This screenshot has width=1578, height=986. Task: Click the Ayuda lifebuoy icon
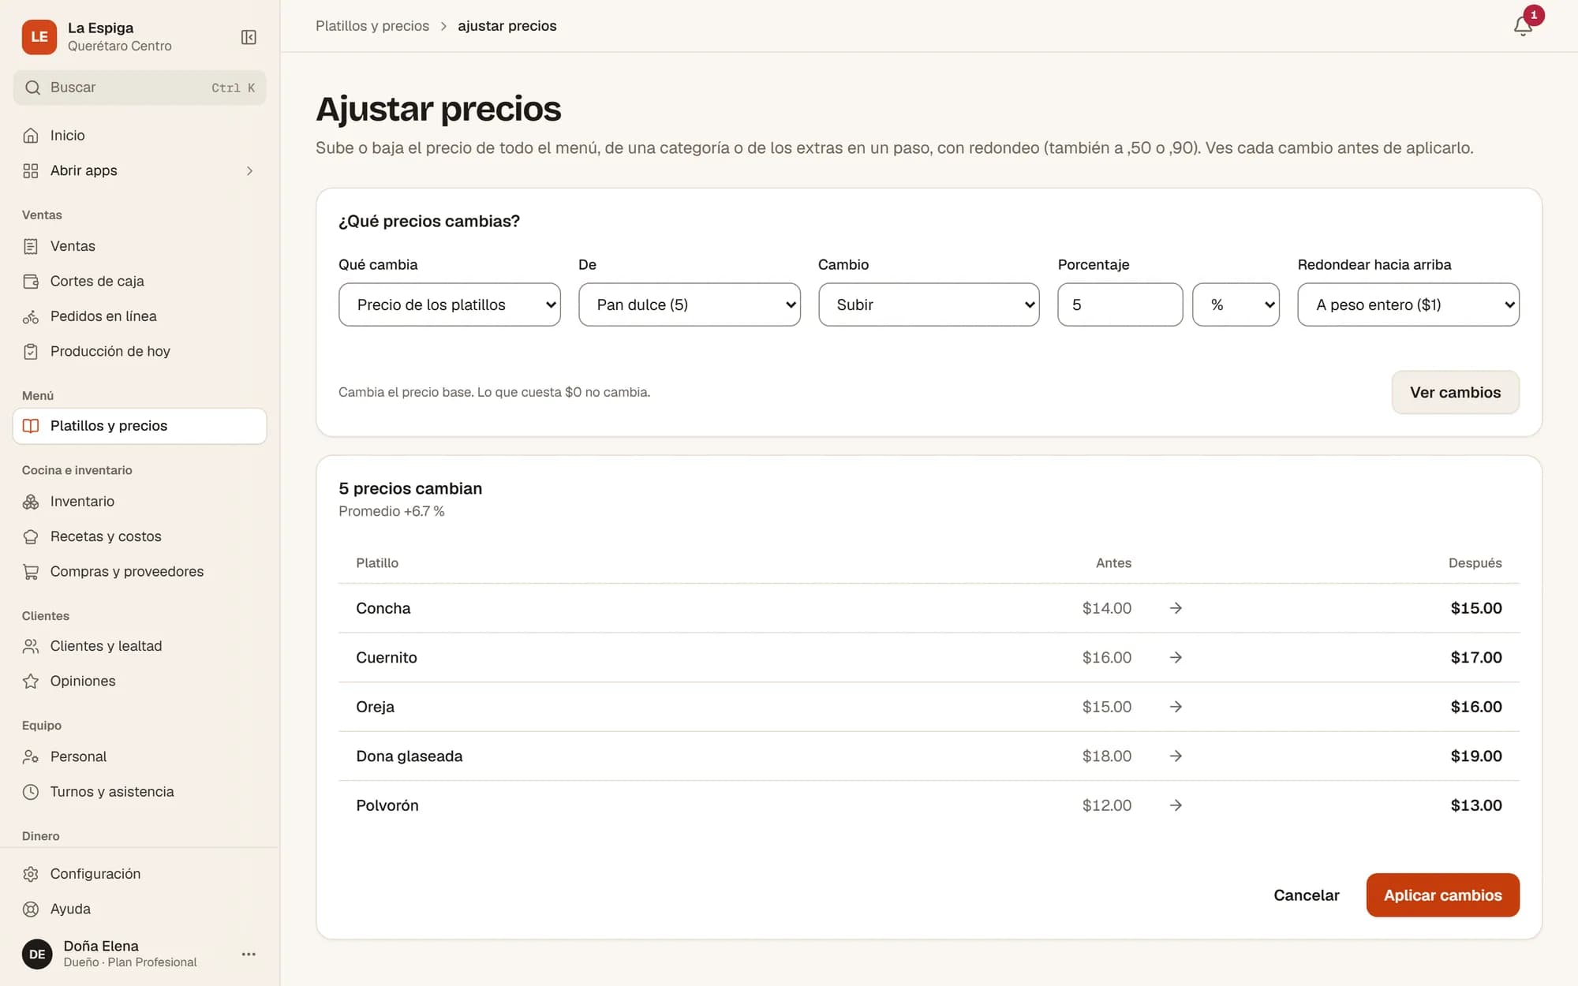tap(31, 909)
